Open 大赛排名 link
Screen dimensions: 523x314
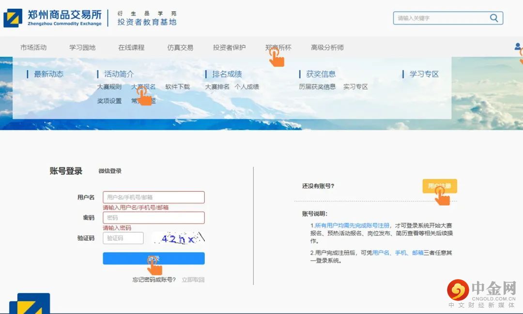(x=217, y=87)
